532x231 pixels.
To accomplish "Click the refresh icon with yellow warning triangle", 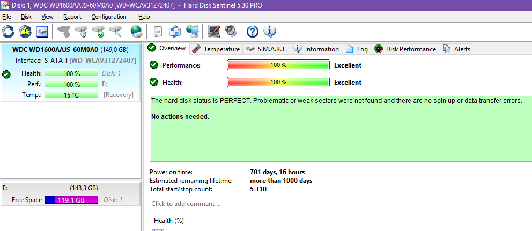I will tap(25, 32).
